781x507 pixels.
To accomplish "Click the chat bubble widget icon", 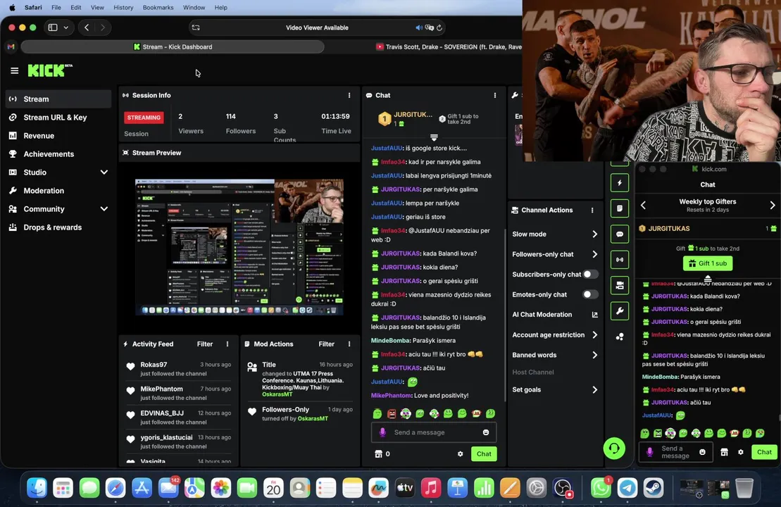I will pyautogui.click(x=619, y=234).
